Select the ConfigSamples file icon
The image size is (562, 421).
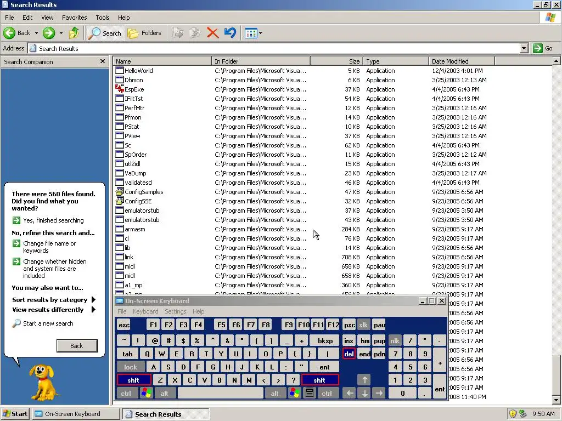120,191
